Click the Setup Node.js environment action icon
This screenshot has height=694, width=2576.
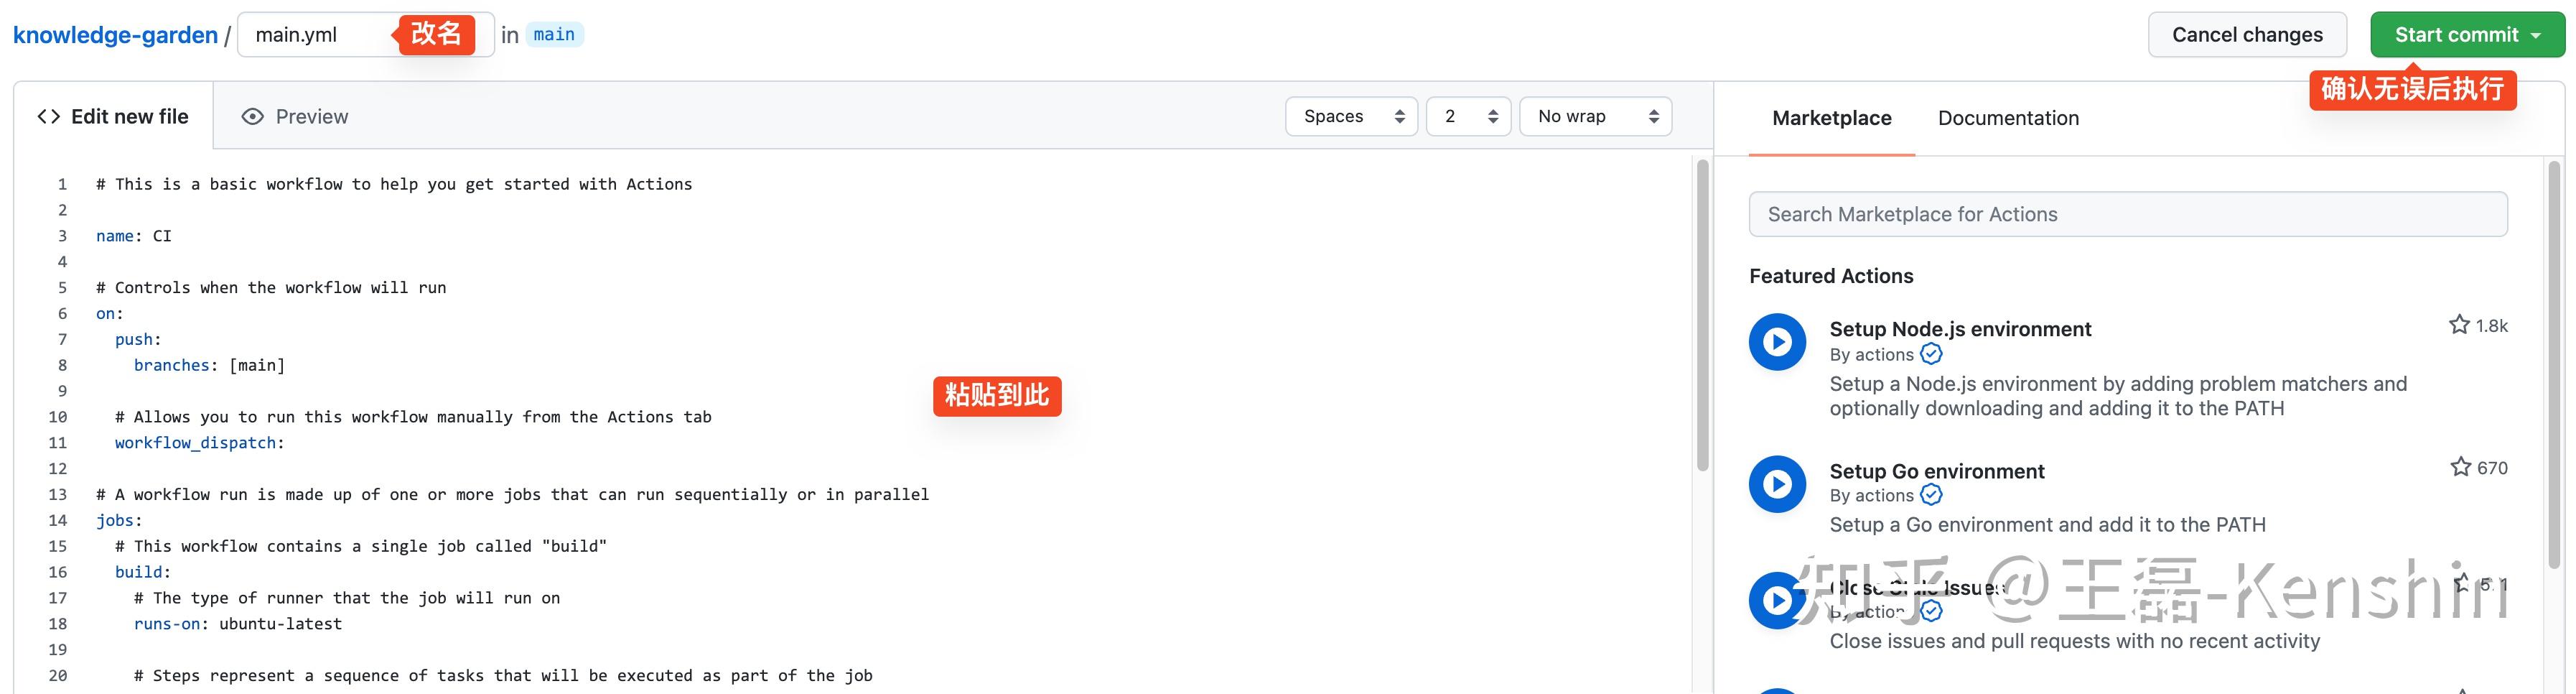point(1777,341)
